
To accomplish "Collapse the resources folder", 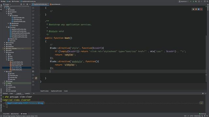I will point(5,52).
